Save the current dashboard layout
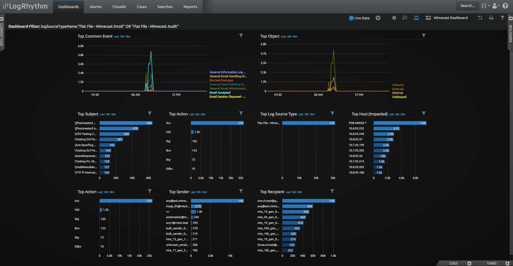The width and height of the screenshot is (513, 266). pos(416,18)
